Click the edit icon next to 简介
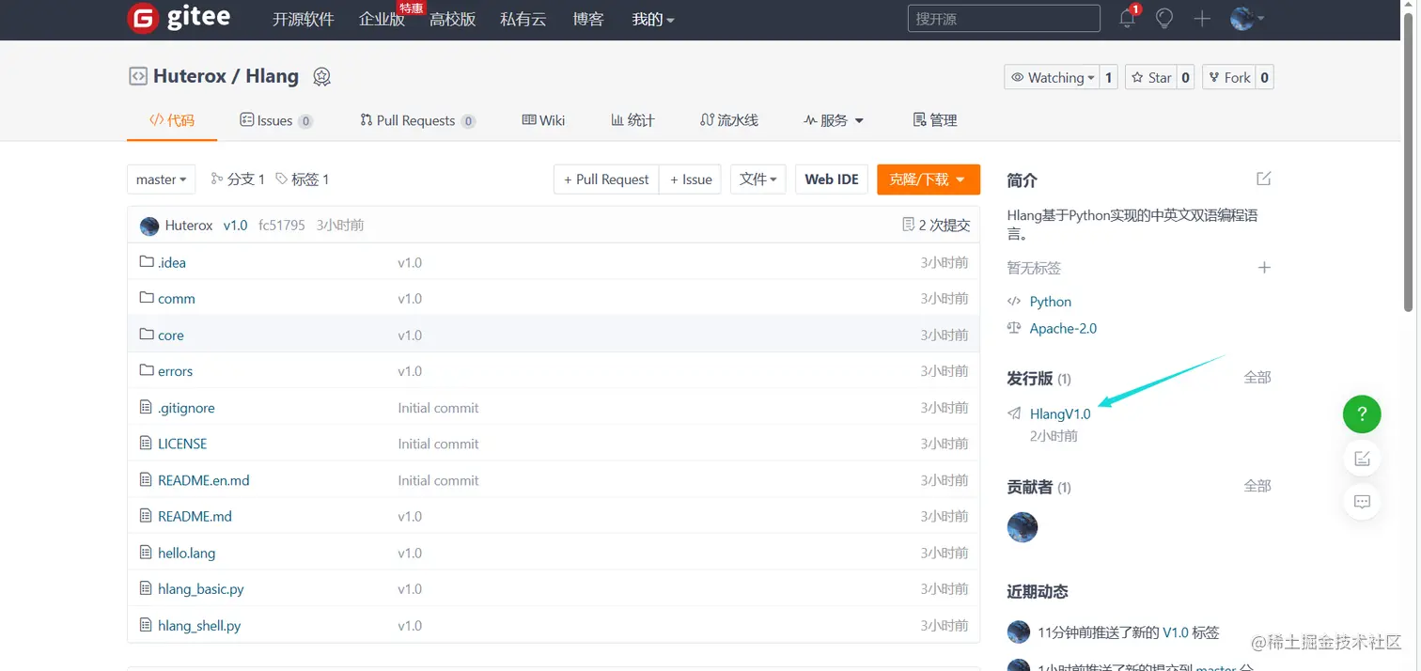 tap(1264, 179)
